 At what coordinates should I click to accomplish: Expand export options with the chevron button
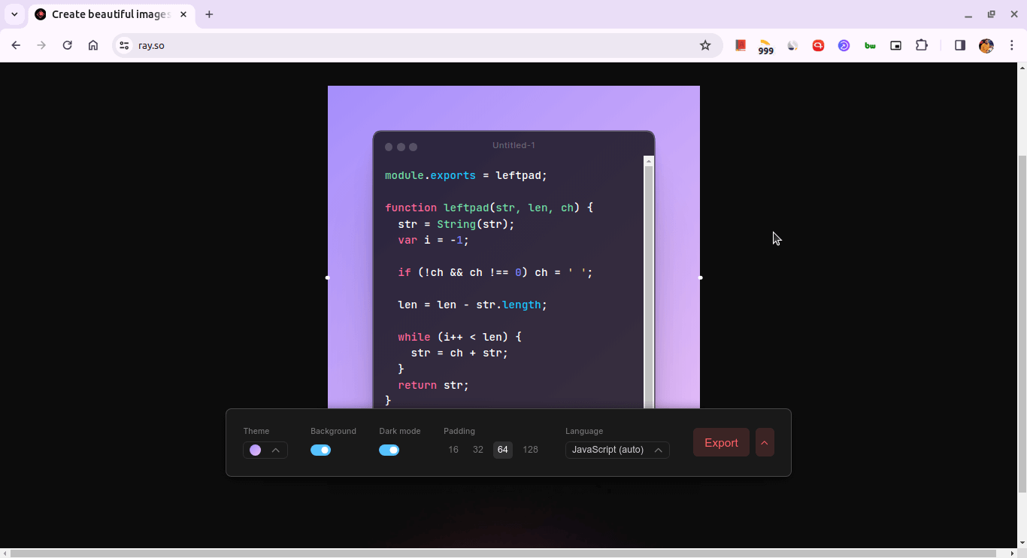[x=765, y=442]
